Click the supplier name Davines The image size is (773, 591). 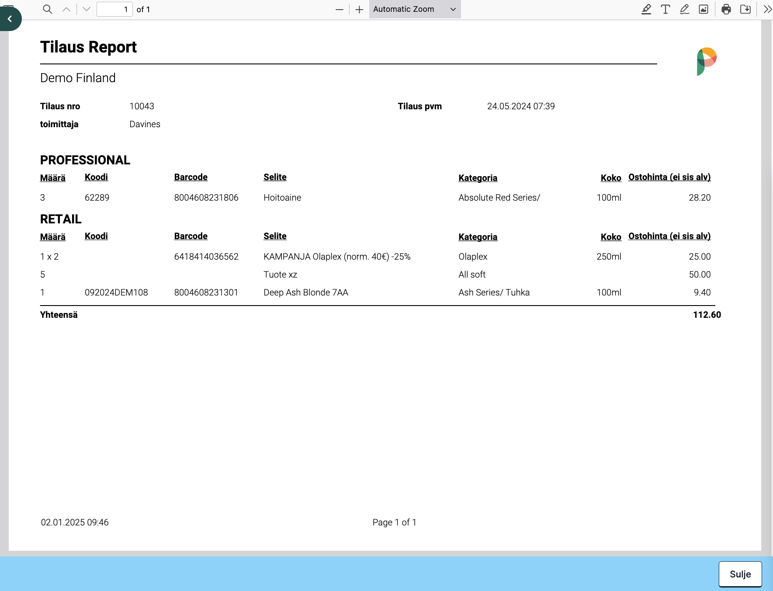coord(145,124)
